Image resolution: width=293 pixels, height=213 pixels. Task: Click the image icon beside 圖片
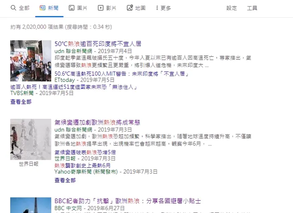[72, 8]
